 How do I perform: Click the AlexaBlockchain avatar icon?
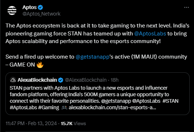click(x=13, y=80)
